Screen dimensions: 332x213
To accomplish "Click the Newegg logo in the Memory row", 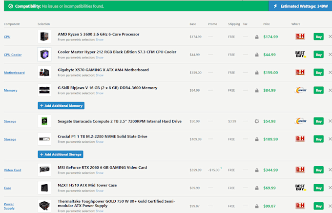I will (301, 91).
